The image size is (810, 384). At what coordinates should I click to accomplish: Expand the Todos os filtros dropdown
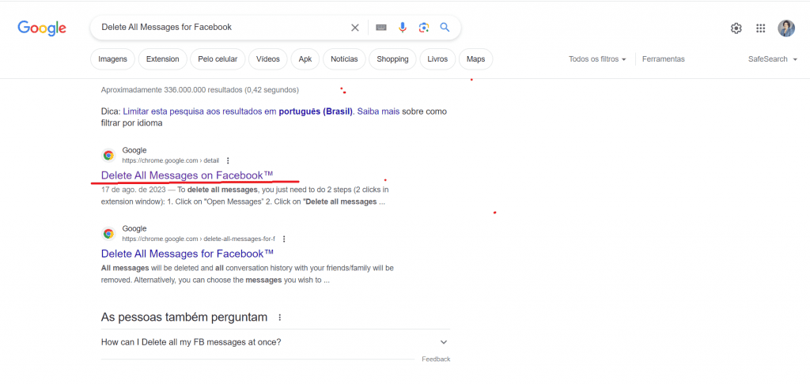pos(597,59)
